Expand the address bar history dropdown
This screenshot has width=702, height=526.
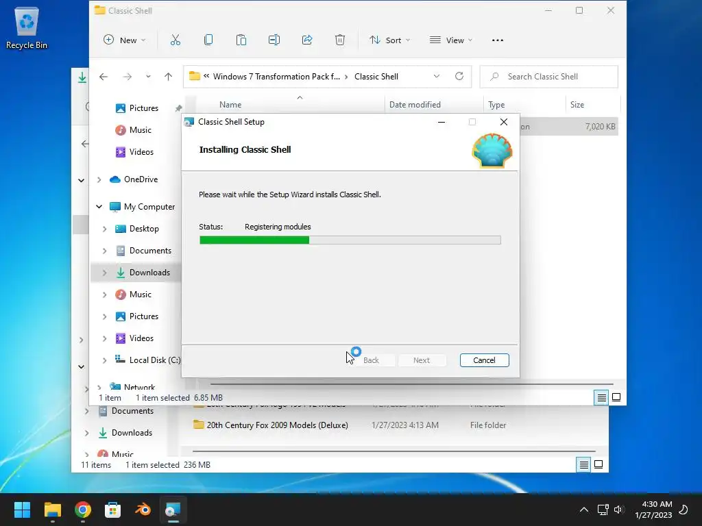(437, 77)
